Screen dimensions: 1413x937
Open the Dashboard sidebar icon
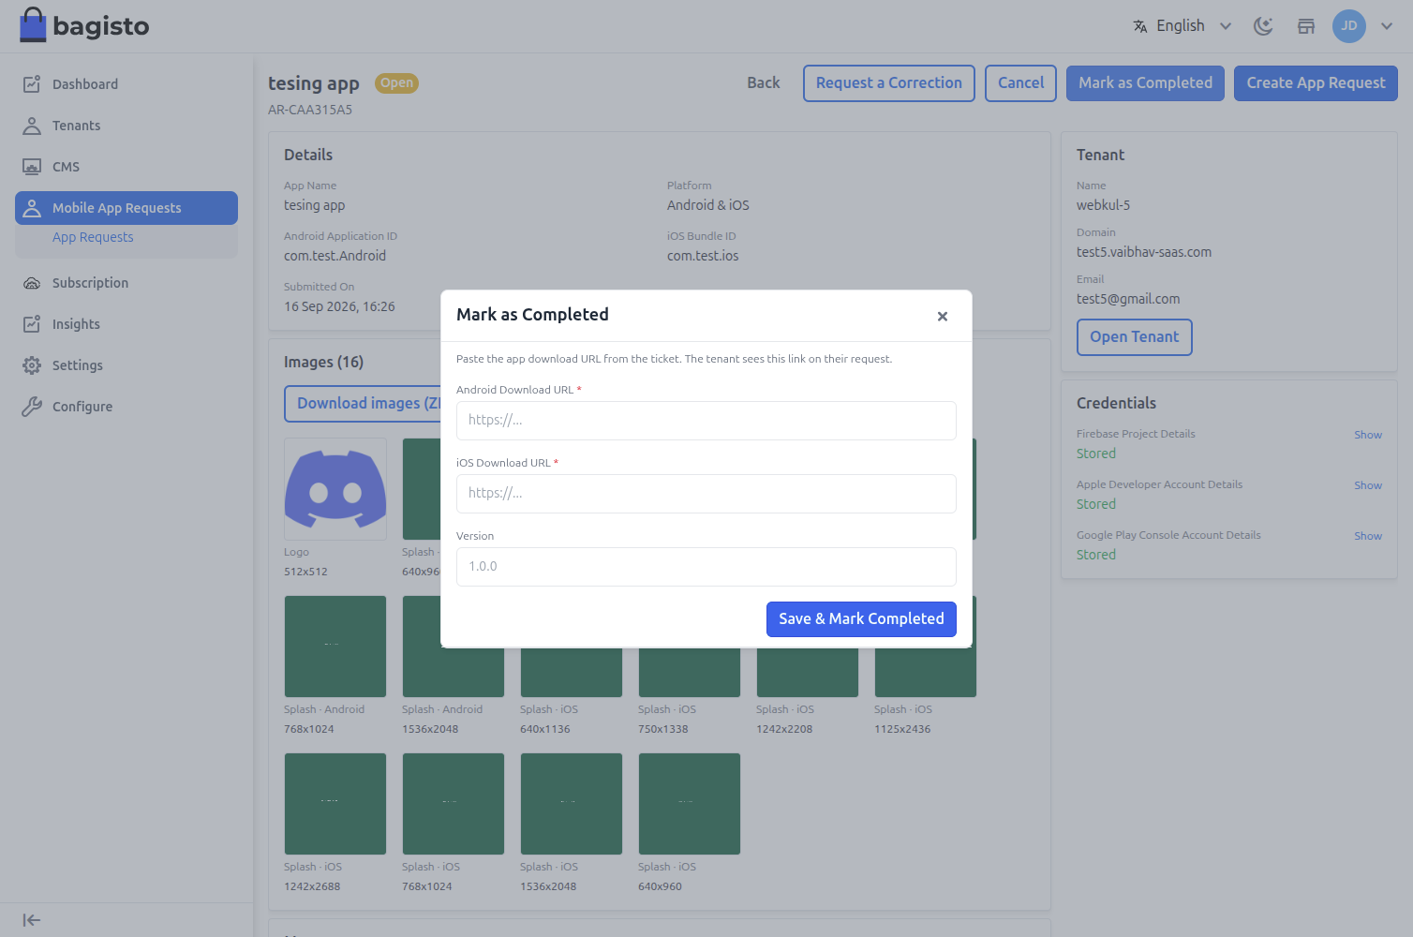tap(32, 84)
